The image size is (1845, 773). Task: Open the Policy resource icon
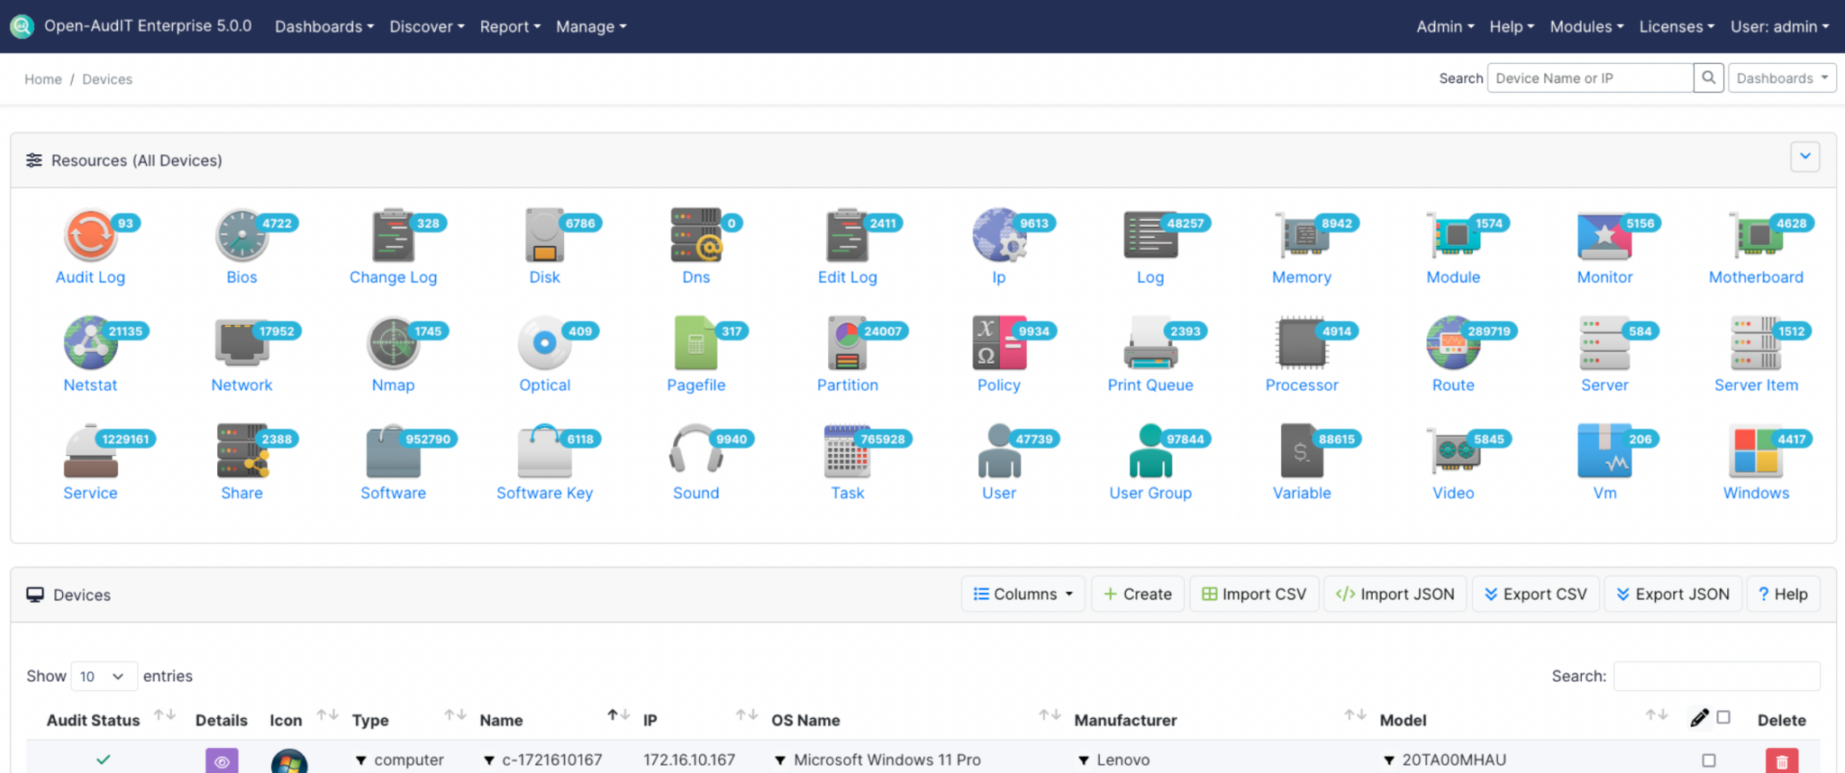pos(998,342)
